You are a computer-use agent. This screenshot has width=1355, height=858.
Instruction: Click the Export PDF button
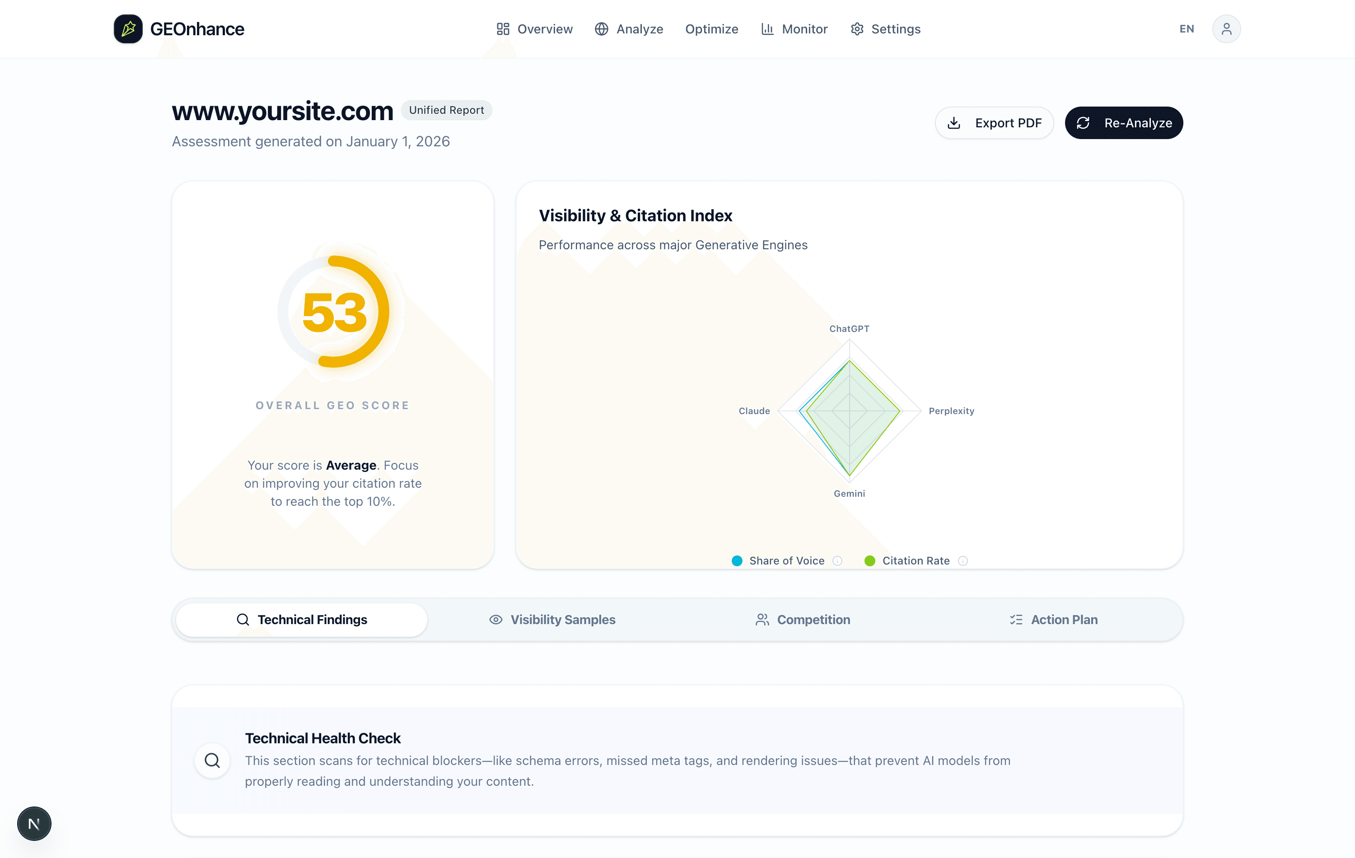tap(994, 123)
